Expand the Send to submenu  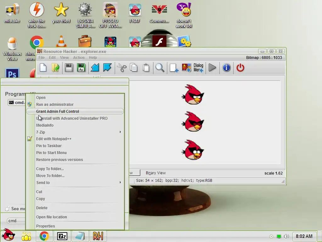[x=75, y=182]
